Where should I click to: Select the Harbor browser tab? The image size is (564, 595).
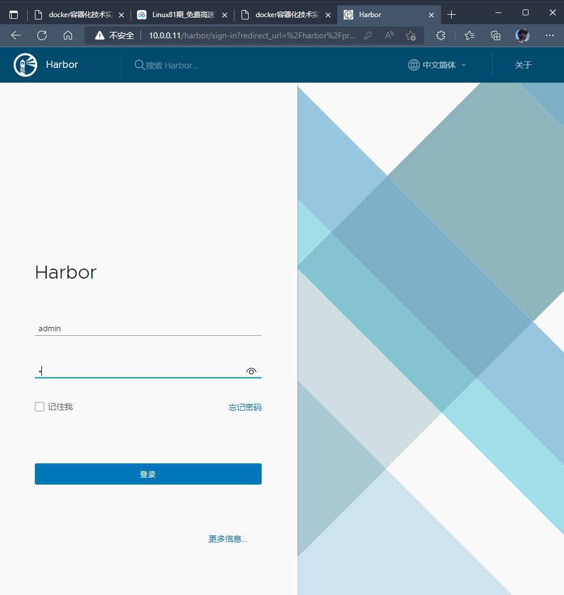[x=389, y=15]
